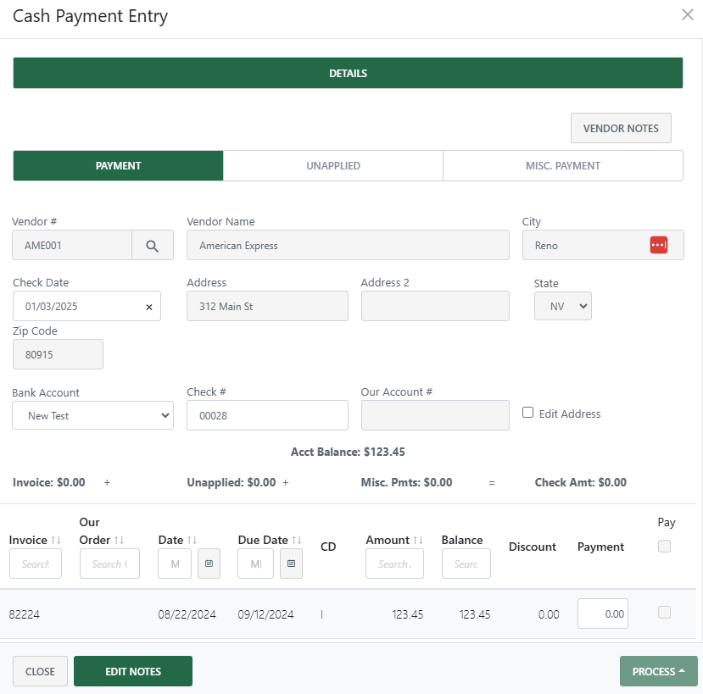
Task: Clear the Check Date using the x icon
Action: pyautogui.click(x=148, y=306)
